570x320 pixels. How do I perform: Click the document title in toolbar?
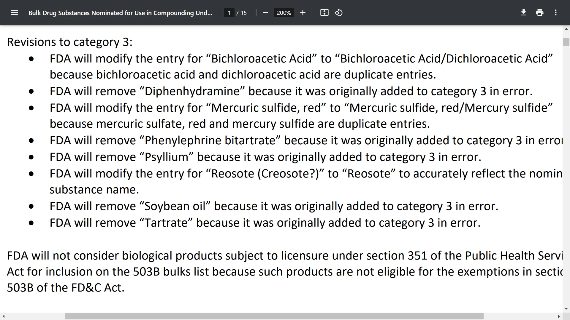[120, 13]
